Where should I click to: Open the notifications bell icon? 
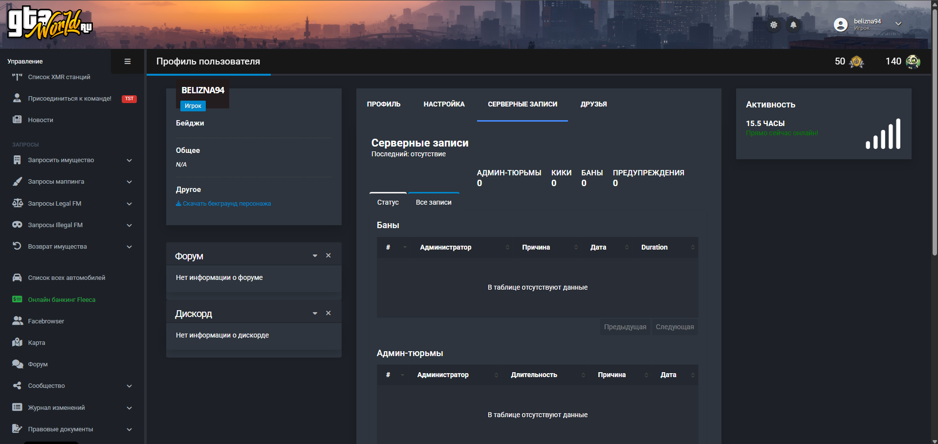(x=793, y=24)
